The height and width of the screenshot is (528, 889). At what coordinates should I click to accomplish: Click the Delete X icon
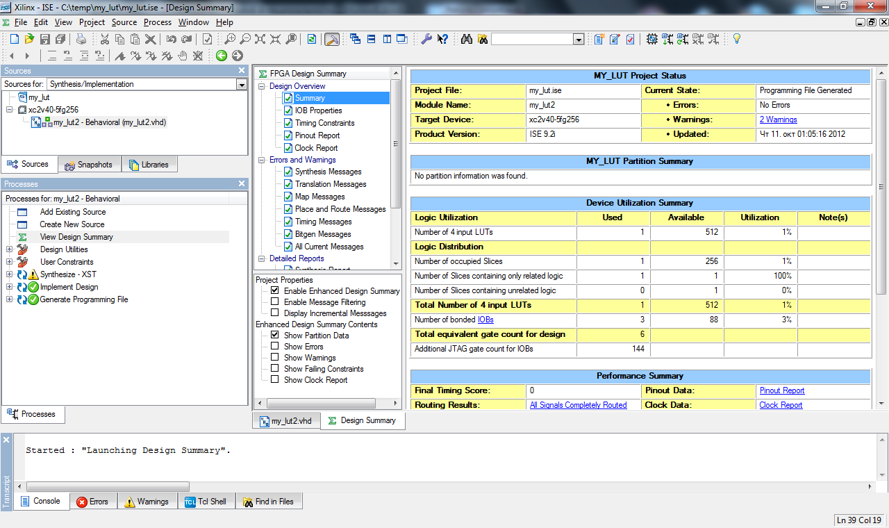pos(150,39)
